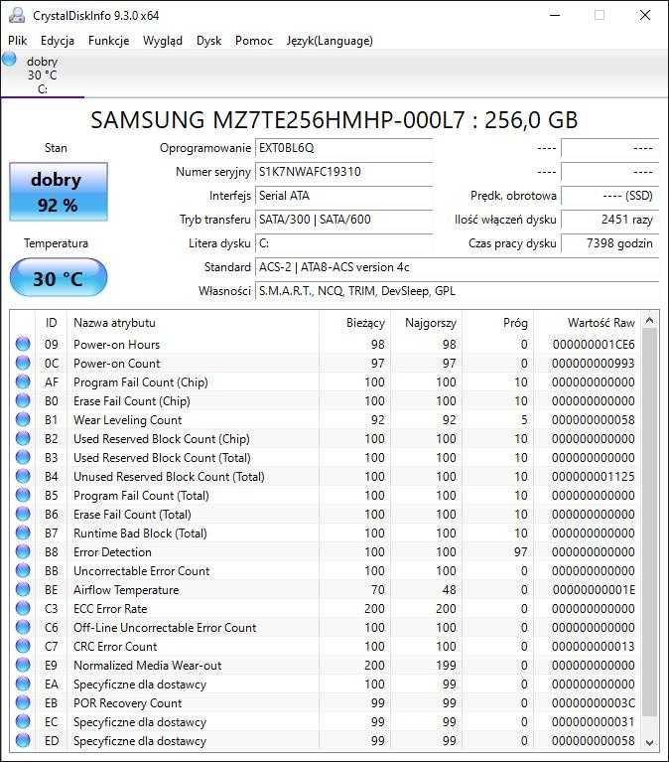Click the Litera dysku field C:
Image resolution: width=669 pixels, height=762 pixels.
[x=344, y=243]
